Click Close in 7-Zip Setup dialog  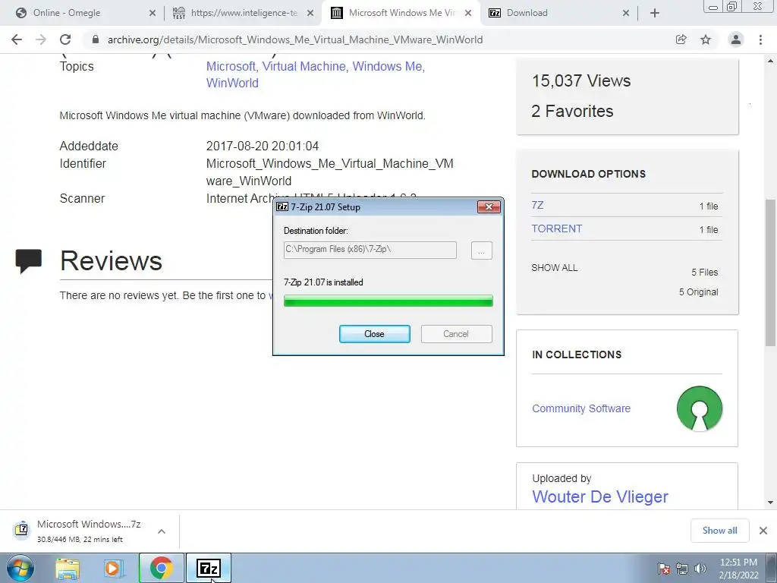tap(375, 334)
